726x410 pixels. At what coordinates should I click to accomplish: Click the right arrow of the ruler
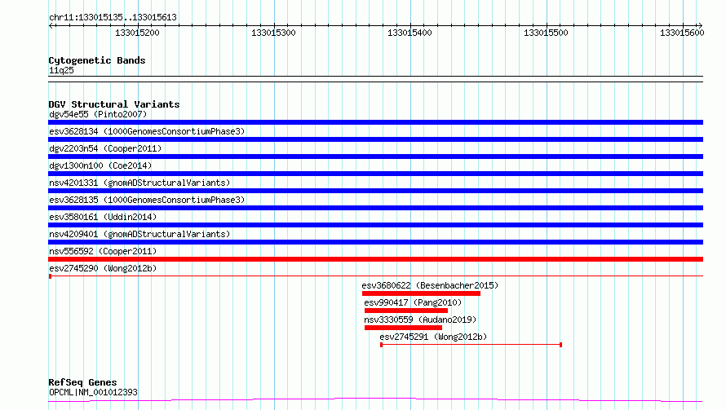(x=700, y=26)
